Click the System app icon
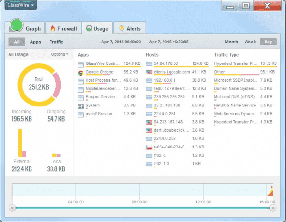 click(81, 106)
